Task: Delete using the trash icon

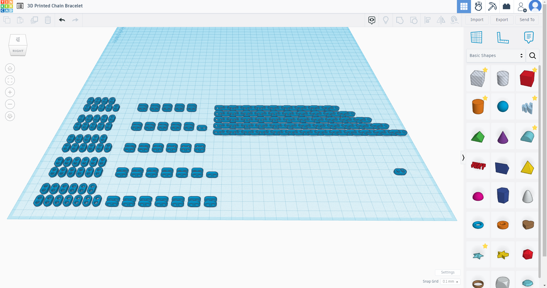Action: (x=48, y=20)
